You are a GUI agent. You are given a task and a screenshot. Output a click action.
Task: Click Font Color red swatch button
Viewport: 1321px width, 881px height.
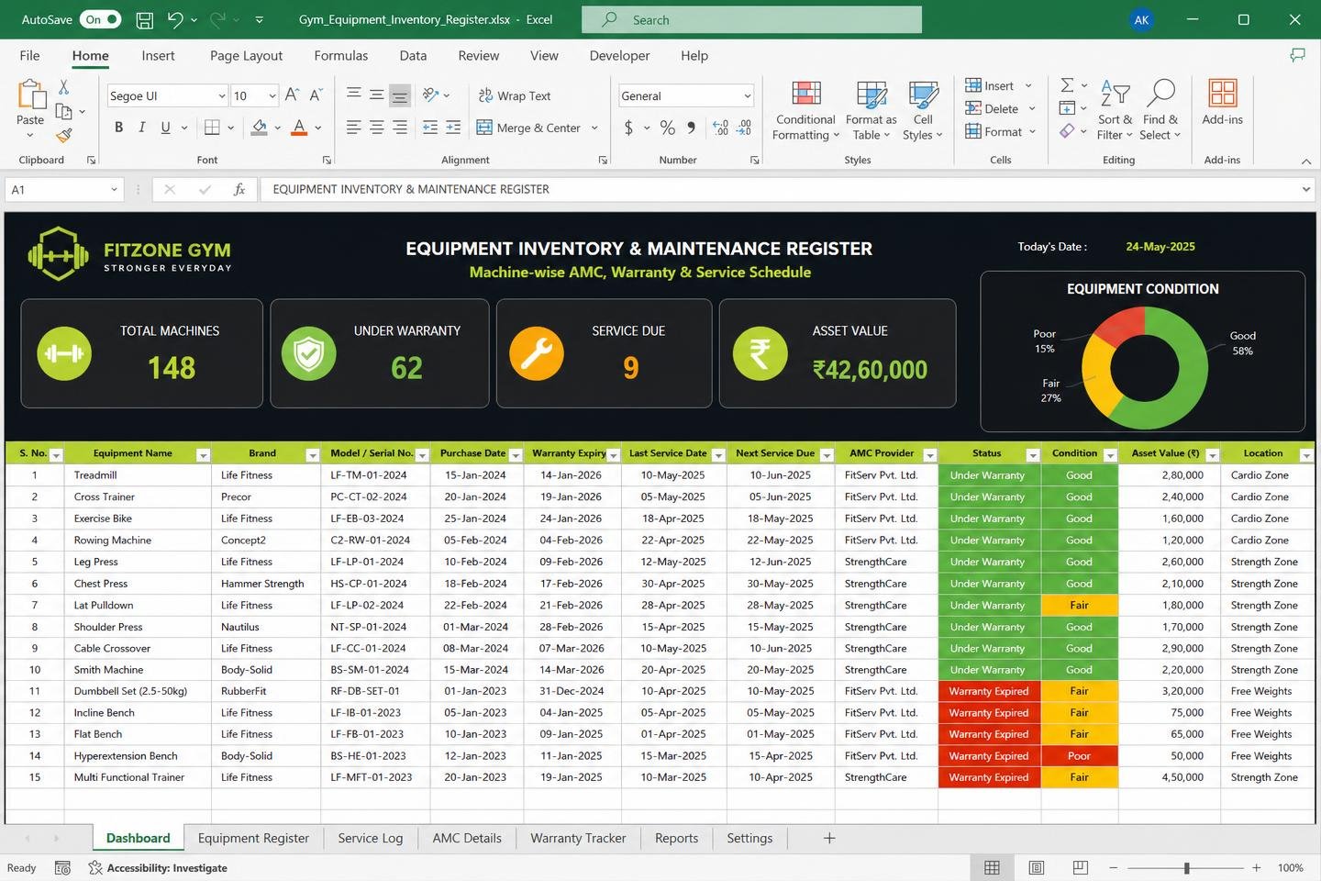299,128
